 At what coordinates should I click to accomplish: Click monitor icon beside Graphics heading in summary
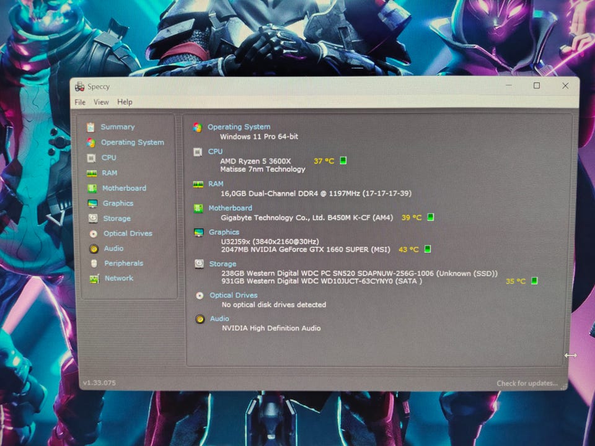point(199,232)
